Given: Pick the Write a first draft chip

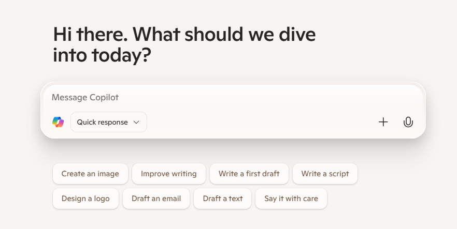Looking at the screenshot, I should click(x=249, y=174).
